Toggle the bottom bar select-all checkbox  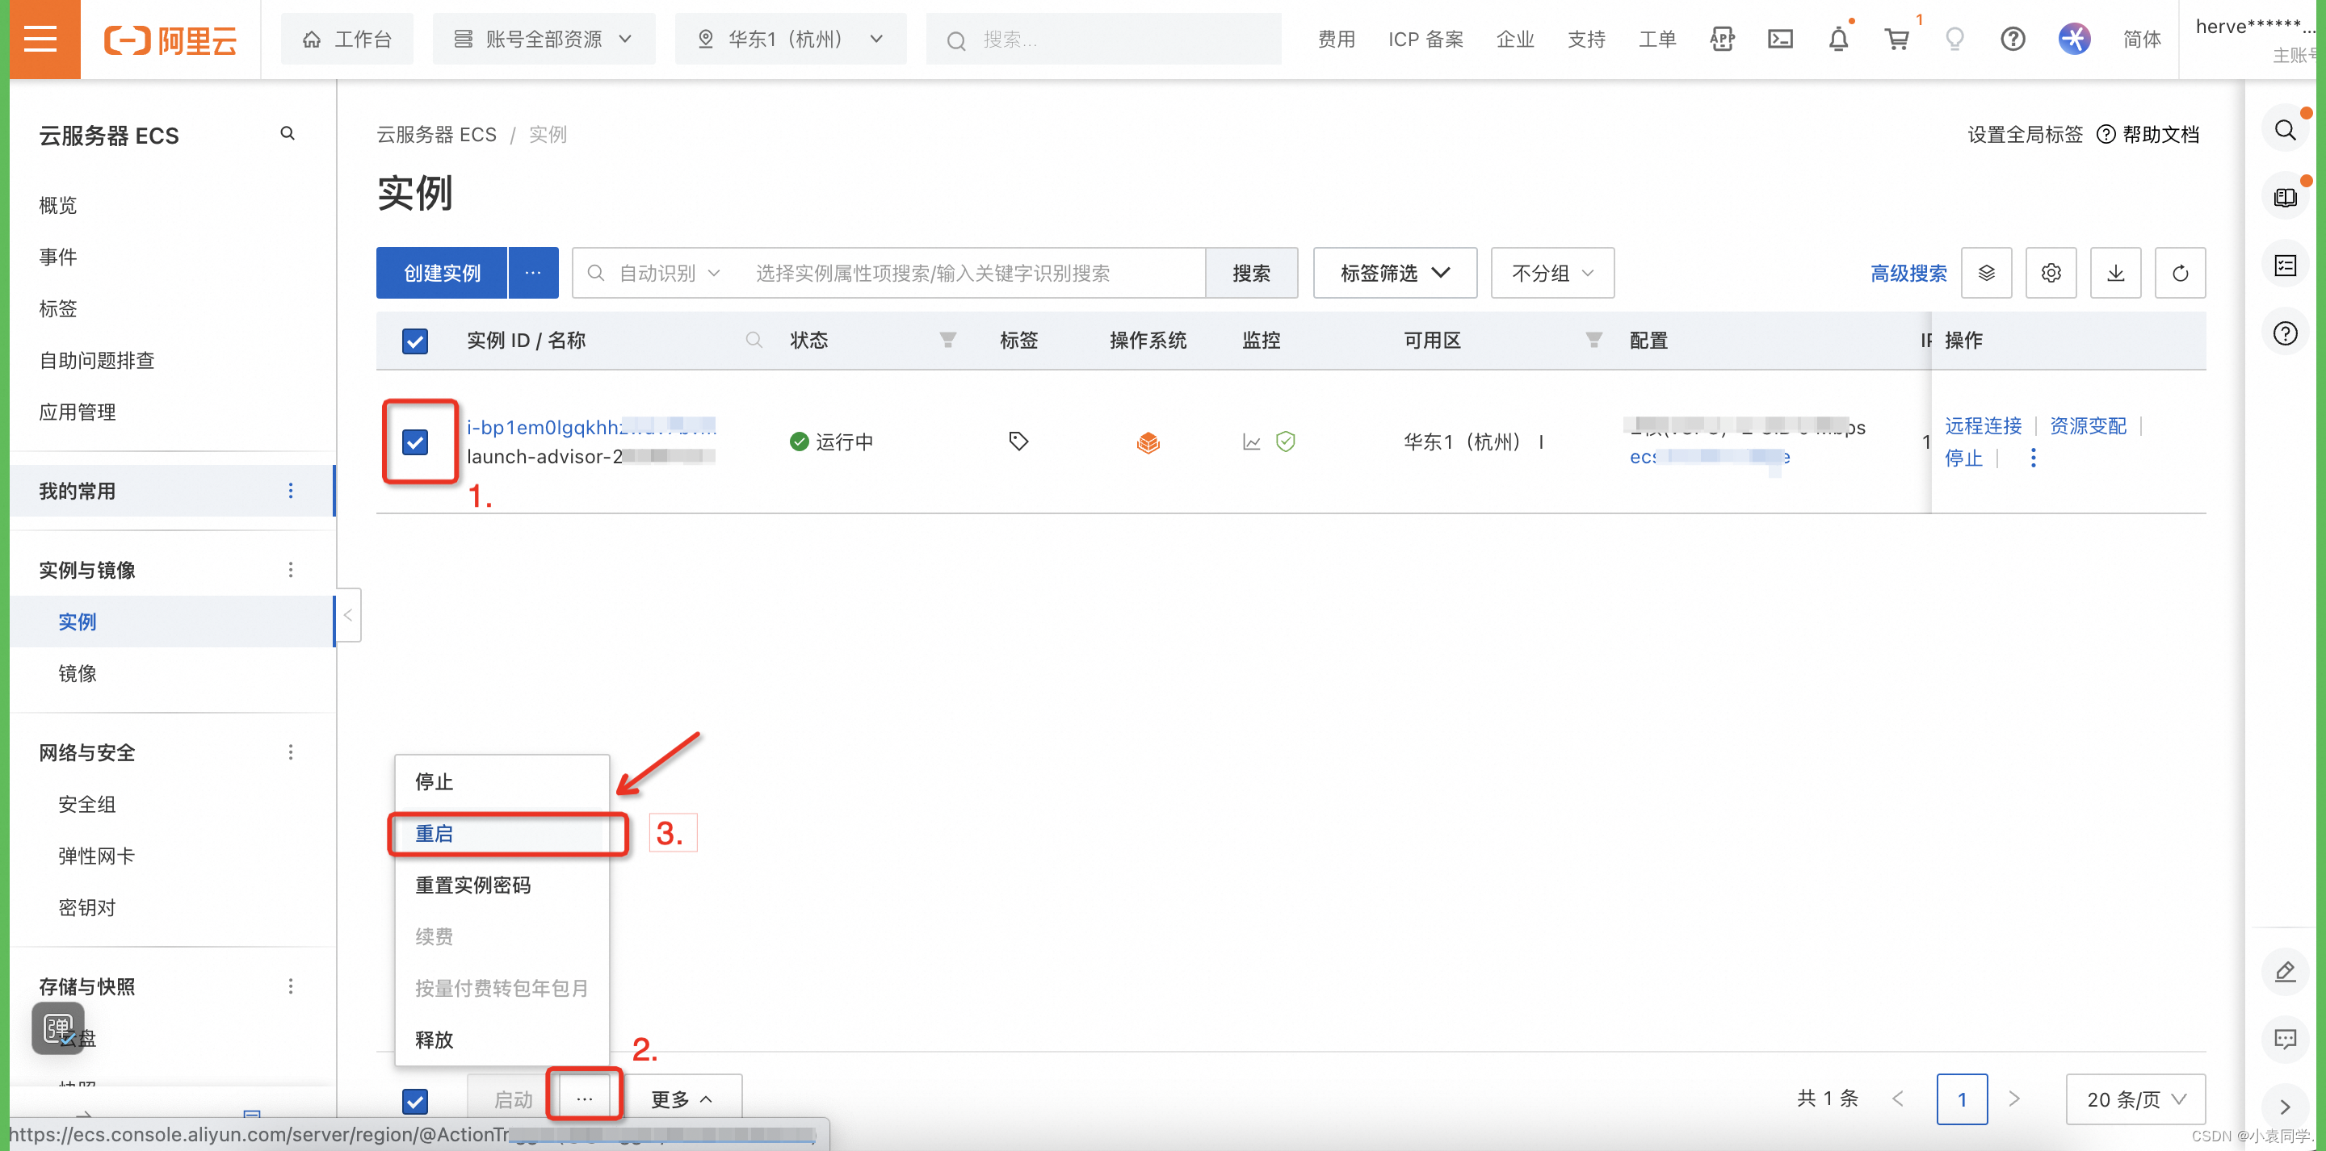[x=415, y=1101]
